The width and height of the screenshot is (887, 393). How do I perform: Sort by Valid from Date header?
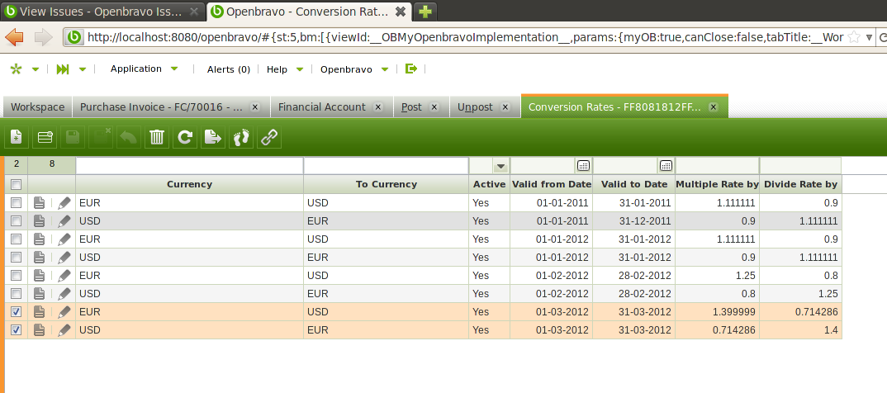point(552,184)
